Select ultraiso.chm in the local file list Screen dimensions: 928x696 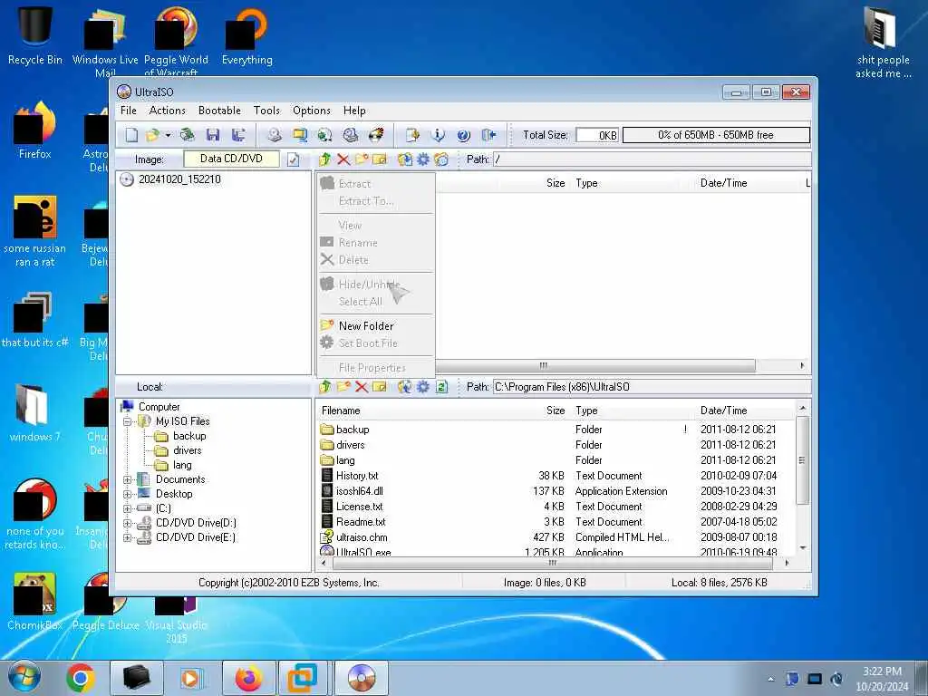pyautogui.click(x=362, y=537)
